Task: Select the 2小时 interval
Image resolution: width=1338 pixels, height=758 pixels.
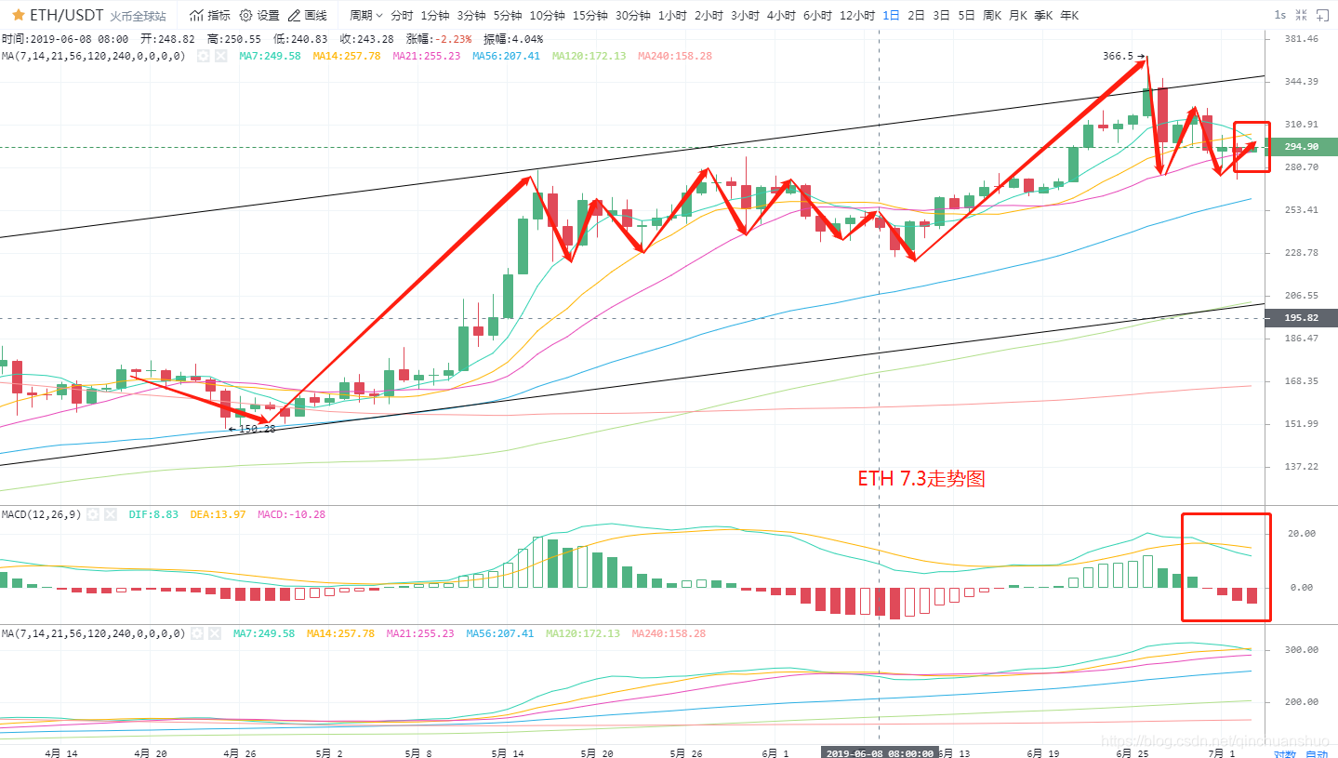Action: point(709,15)
